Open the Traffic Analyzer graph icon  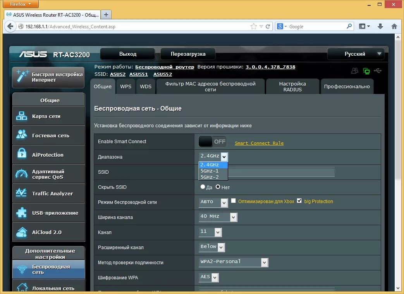21,193
